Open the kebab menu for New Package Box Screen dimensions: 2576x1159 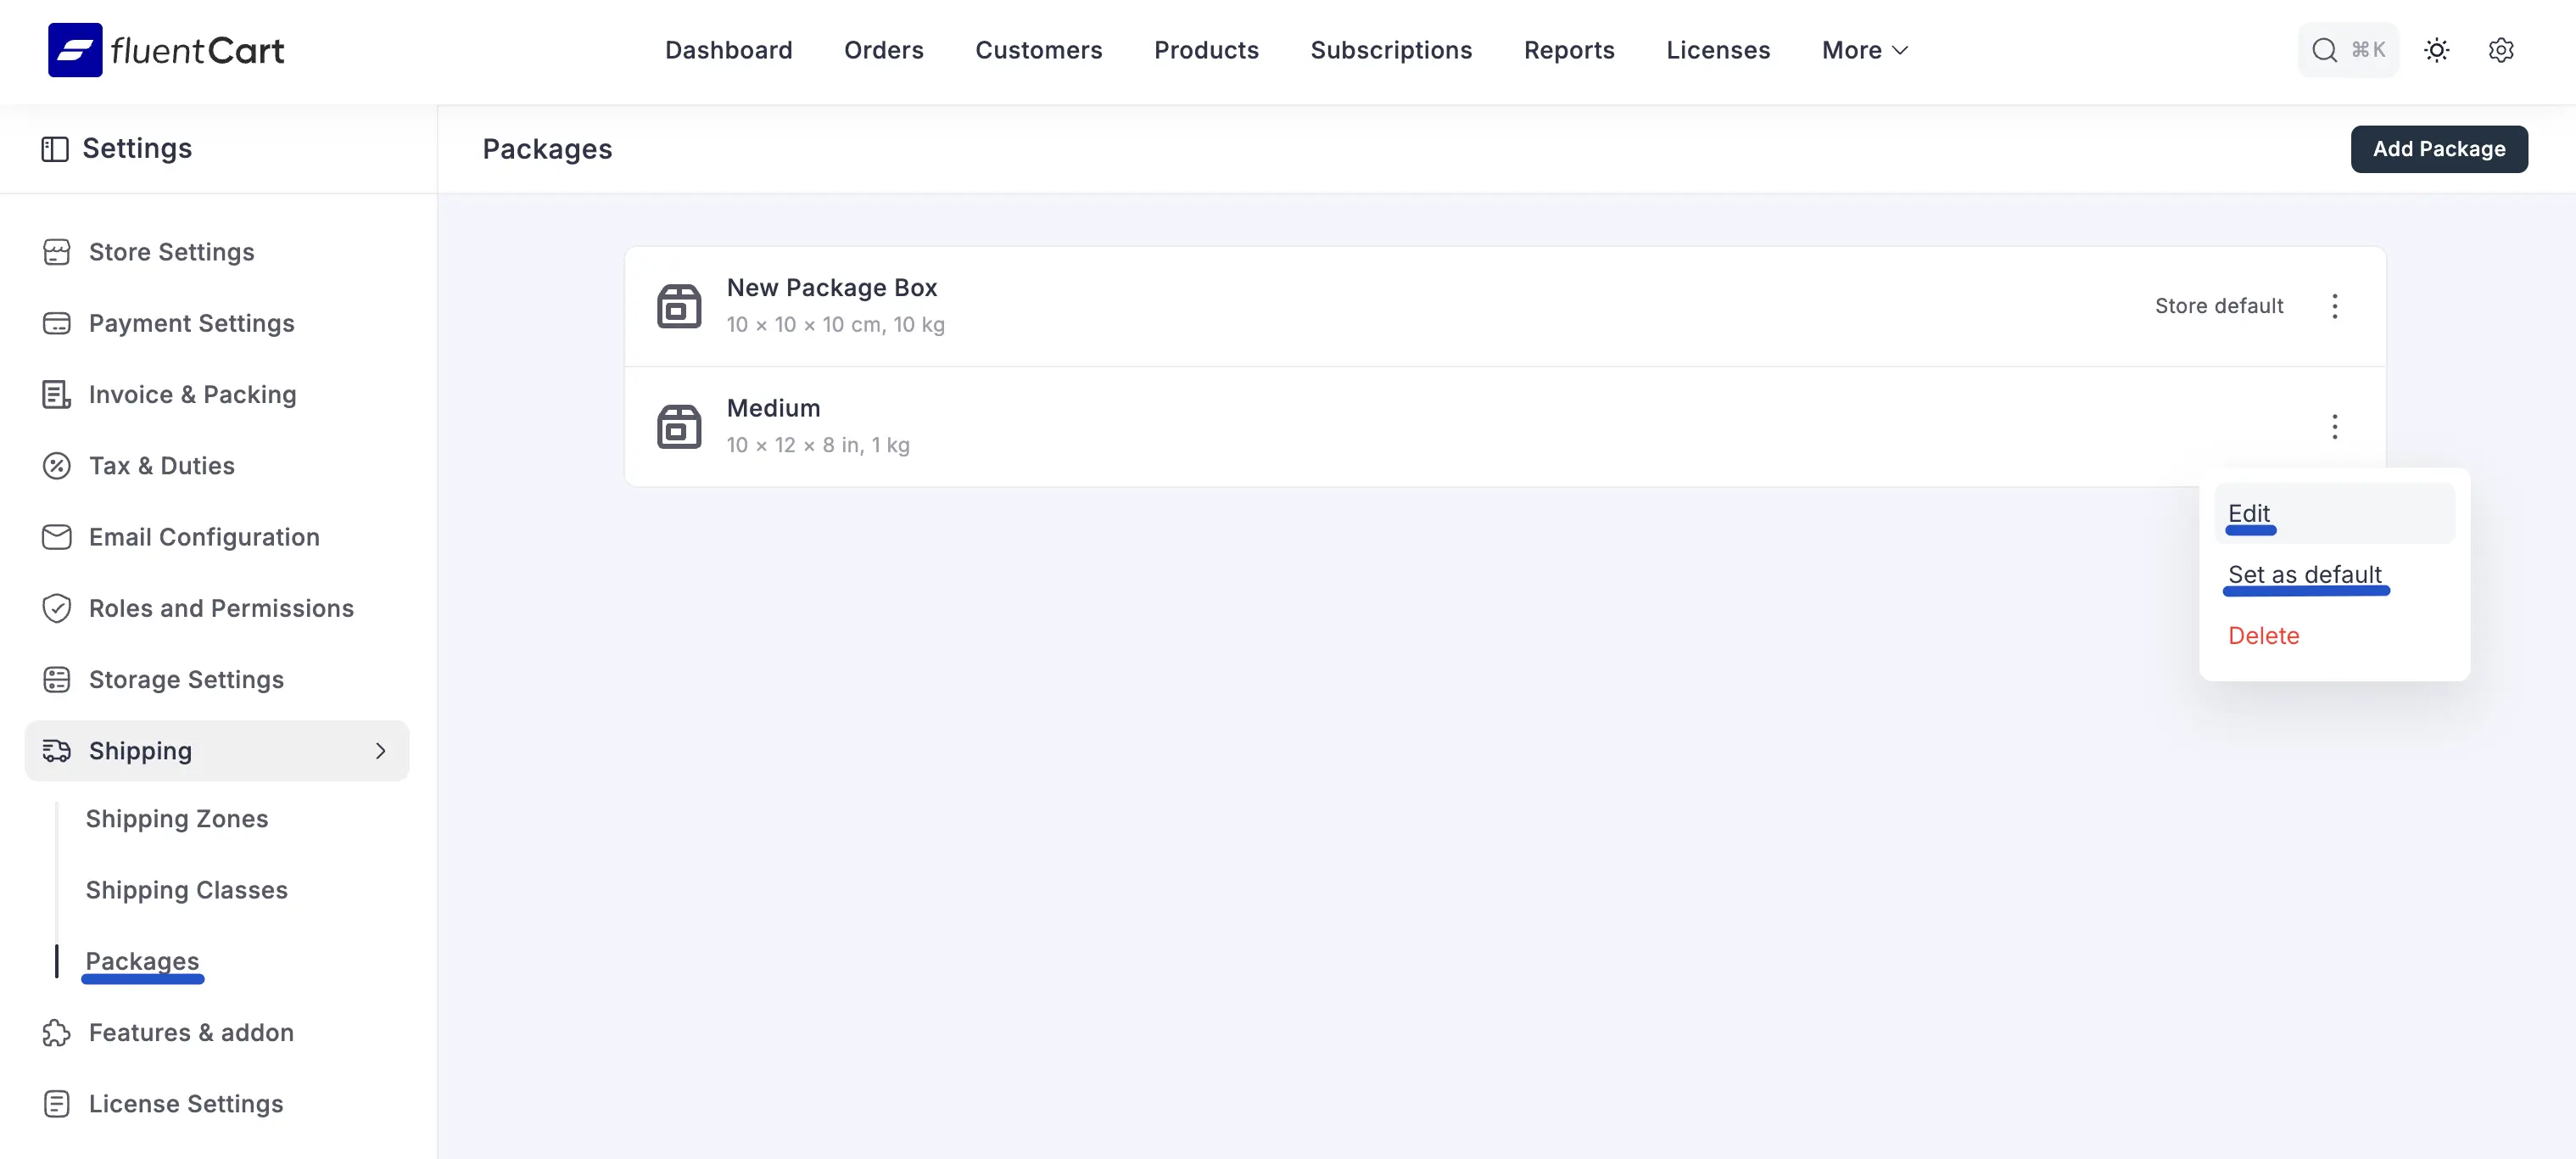tap(2336, 306)
